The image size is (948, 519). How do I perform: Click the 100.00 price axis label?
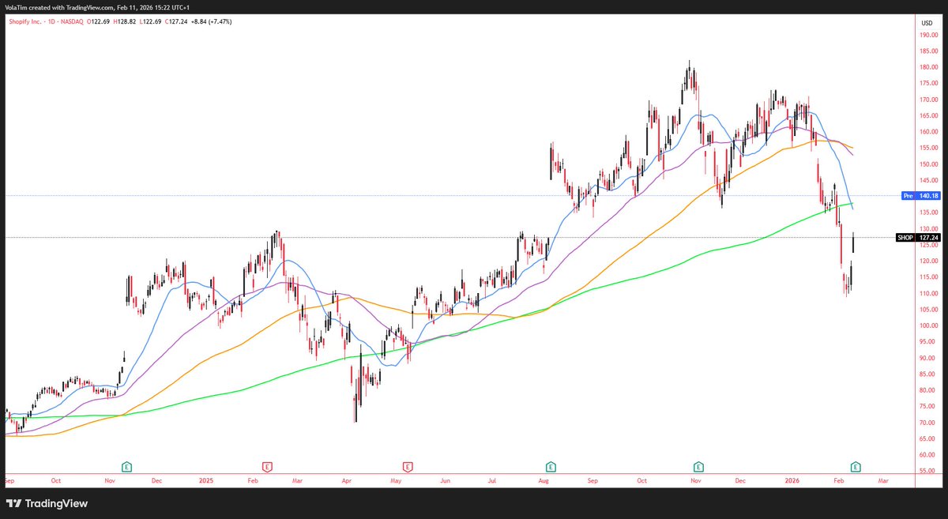coord(927,325)
